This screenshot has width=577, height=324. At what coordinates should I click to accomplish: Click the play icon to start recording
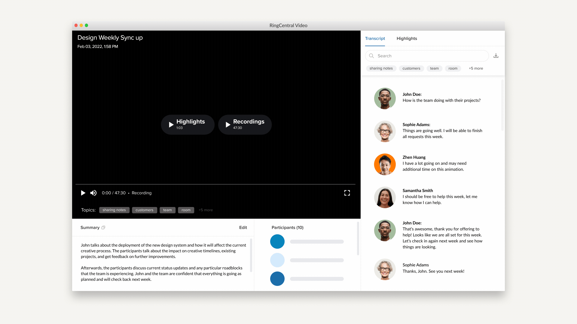tap(83, 193)
